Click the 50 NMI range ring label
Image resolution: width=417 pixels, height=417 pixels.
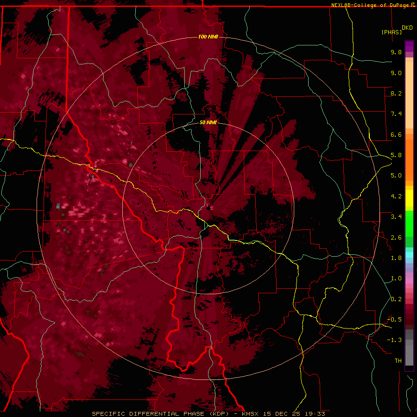point(208,122)
